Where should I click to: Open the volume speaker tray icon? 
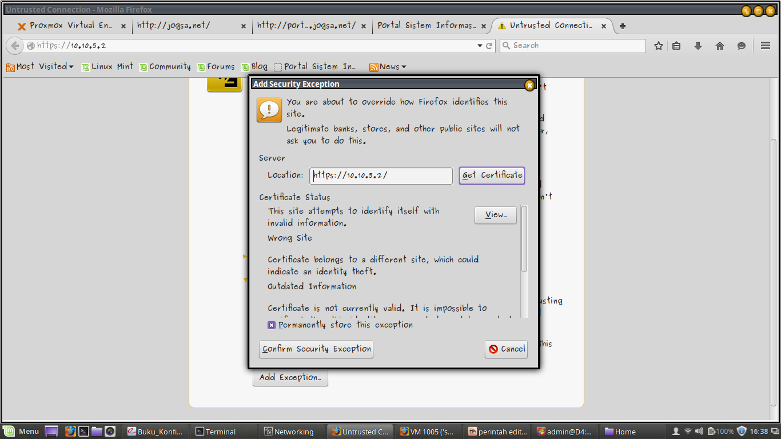(x=699, y=432)
